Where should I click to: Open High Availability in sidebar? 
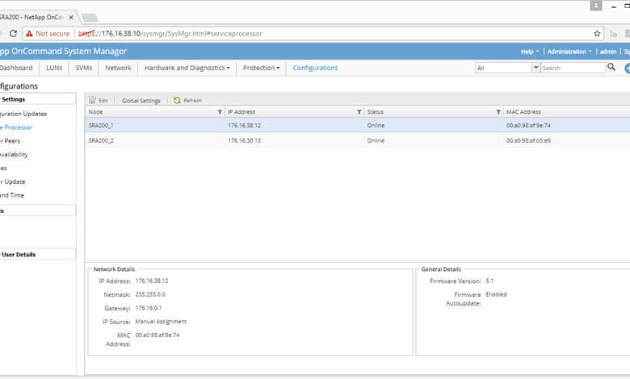click(14, 154)
